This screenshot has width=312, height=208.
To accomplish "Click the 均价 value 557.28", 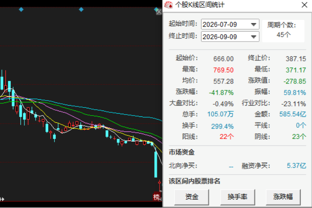I will coord(223,81).
